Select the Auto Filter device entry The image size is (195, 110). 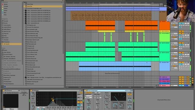pos(30,4)
